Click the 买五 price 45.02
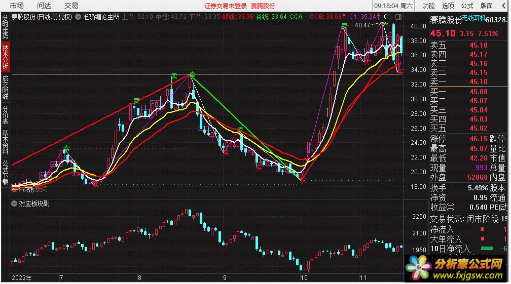Image resolution: width=511 pixels, height=284 pixels. [479, 128]
